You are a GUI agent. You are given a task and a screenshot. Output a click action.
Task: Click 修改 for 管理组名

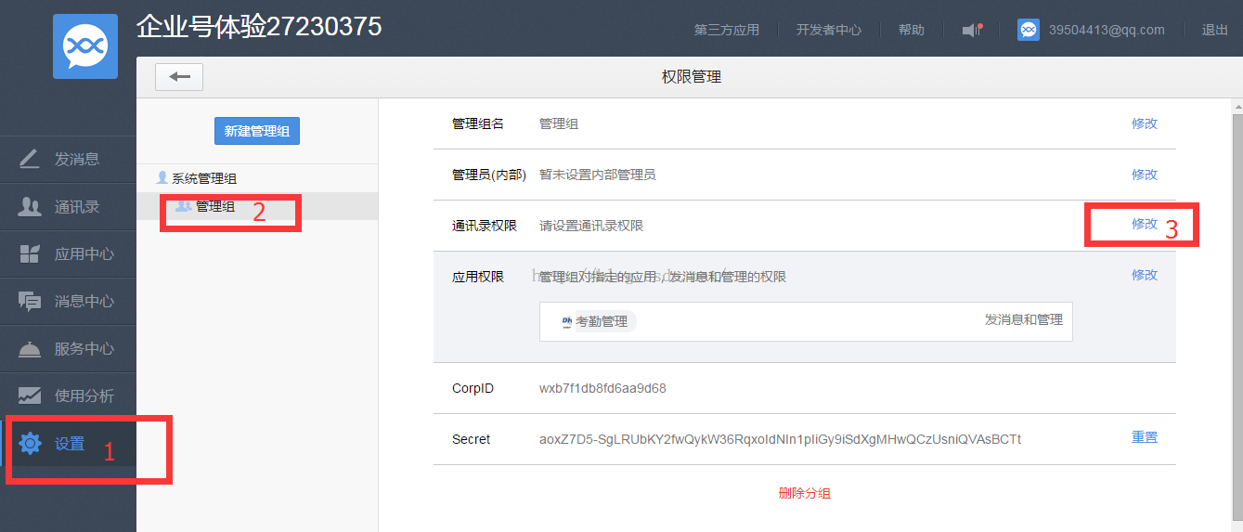click(x=1145, y=123)
